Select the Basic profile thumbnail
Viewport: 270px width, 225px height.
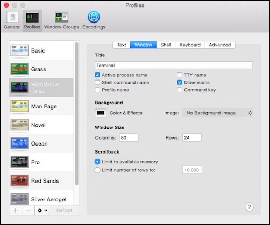click(x=19, y=50)
